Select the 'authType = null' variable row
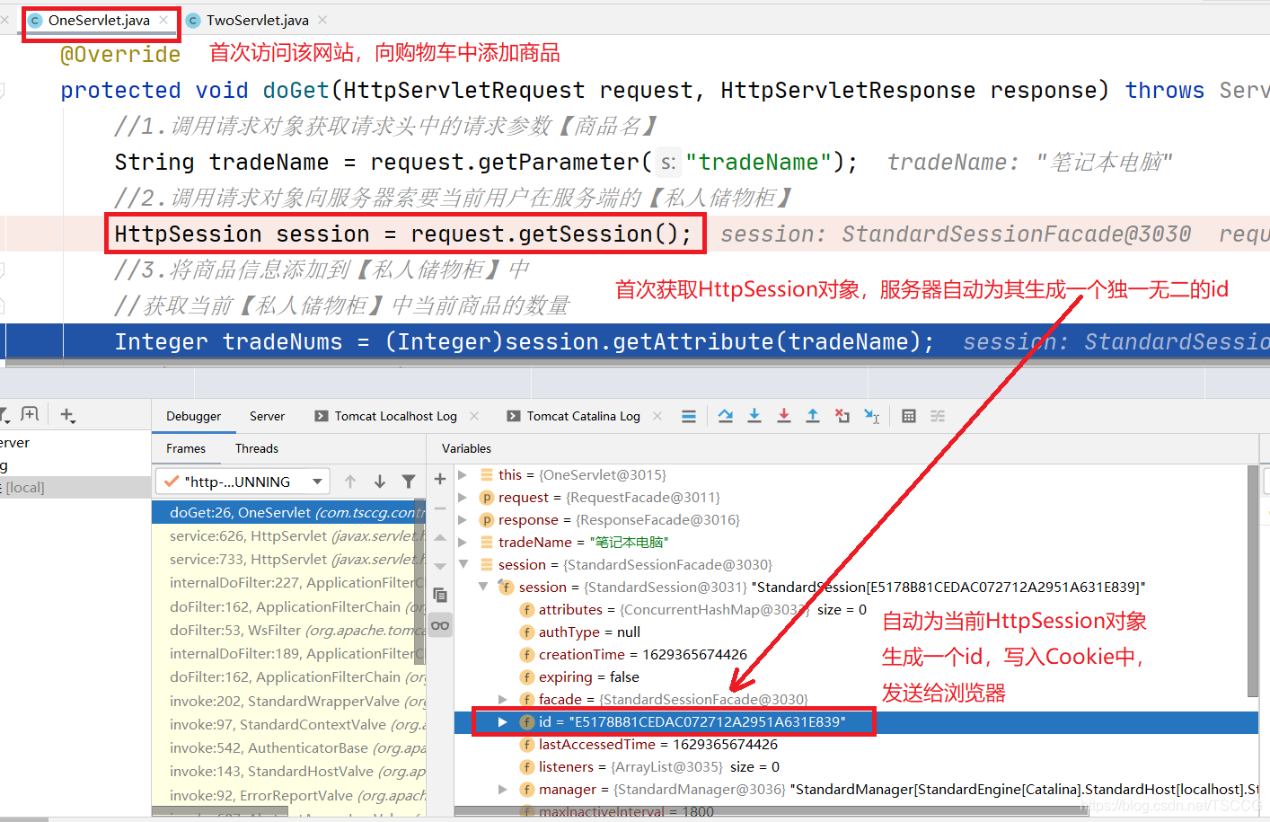The width and height of the screenshot is (1270, 822). click(851, 632)
